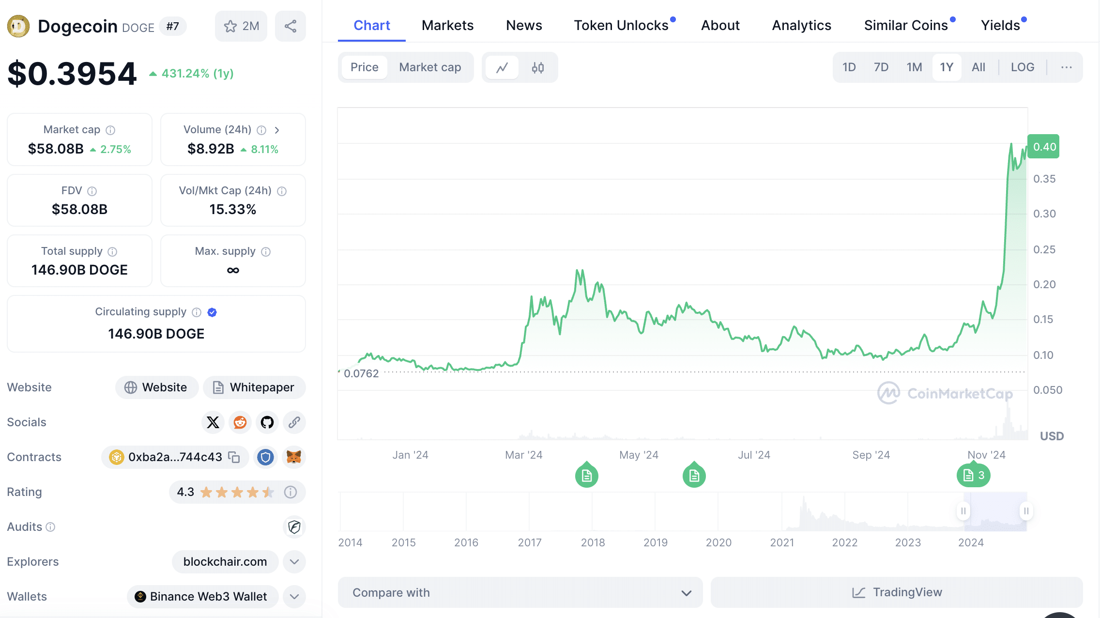This screenshot has width=1100, height=618.
Task: Open Binance Web3 Wallet link
Action: [x=202, y=597]
